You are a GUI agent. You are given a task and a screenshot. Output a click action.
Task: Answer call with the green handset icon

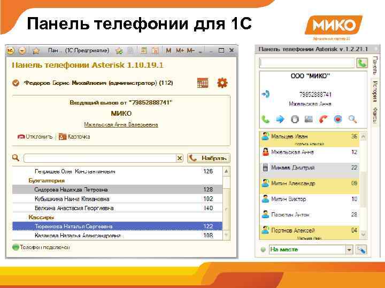[265, 119]
